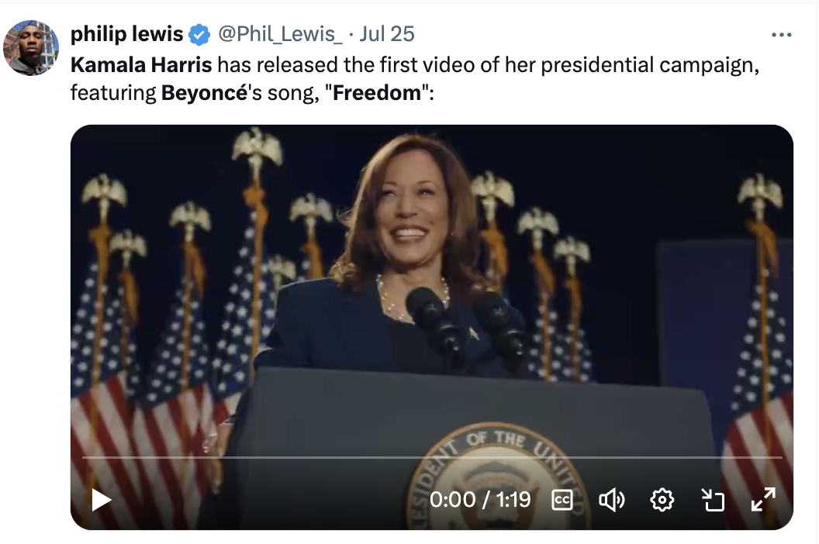Click the display name philip lewis
819x544 pixels.
click(x=126, y=33)
